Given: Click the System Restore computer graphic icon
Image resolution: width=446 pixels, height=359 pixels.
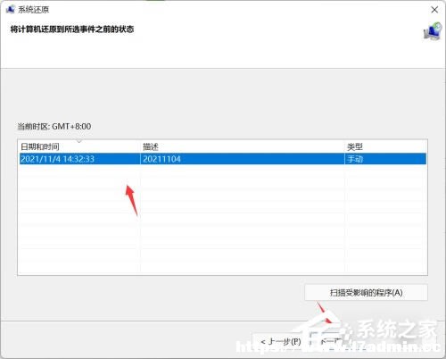Looking at the screenshot, I should (433, 31).
